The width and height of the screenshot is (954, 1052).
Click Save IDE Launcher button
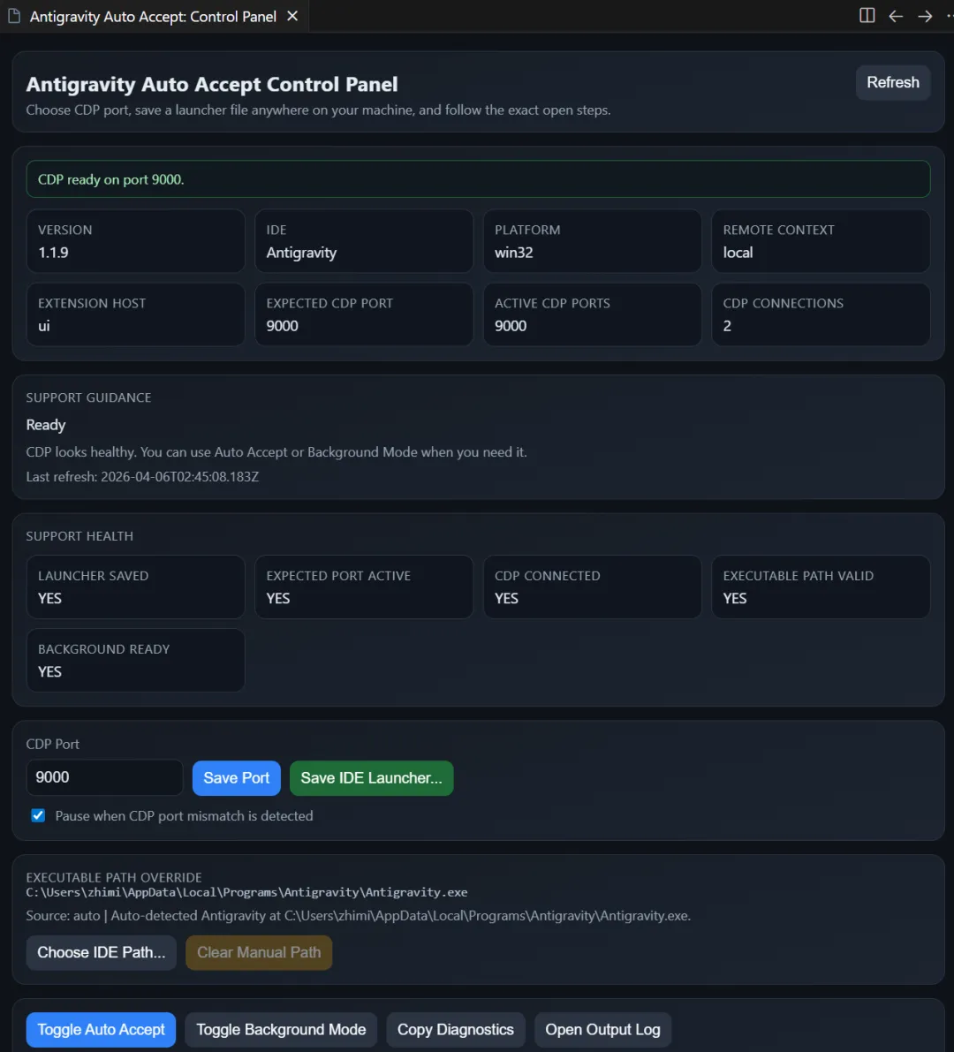click(371, 777)
